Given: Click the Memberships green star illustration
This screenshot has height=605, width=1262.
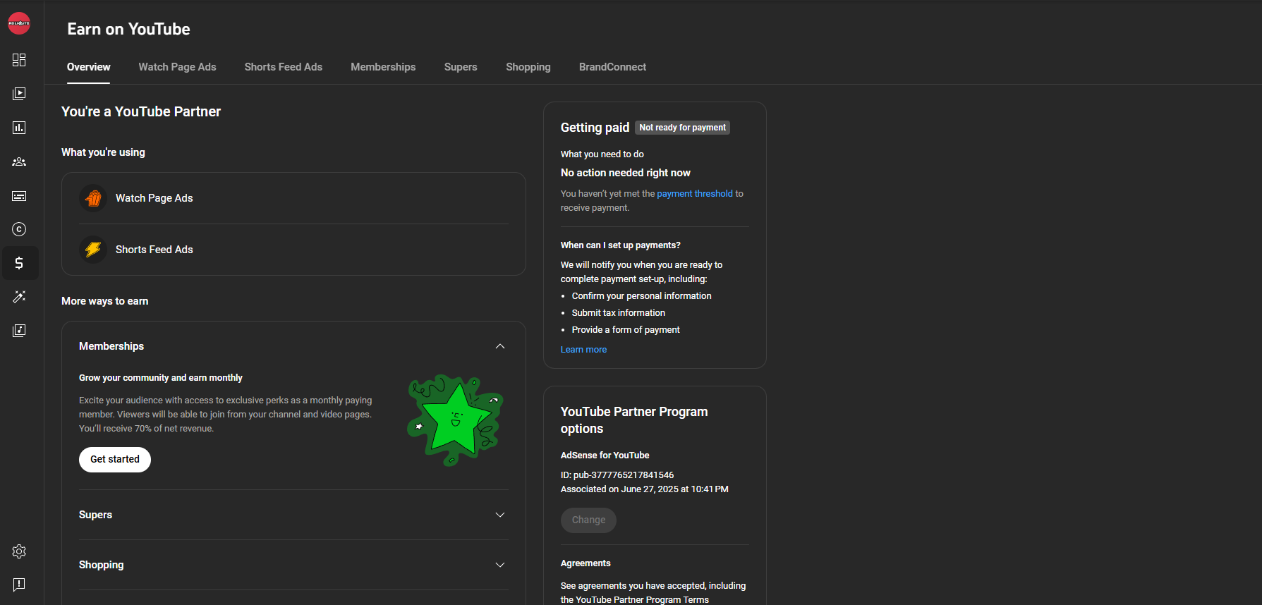Looking at the screenshot, I should click(x=455, y=420).
